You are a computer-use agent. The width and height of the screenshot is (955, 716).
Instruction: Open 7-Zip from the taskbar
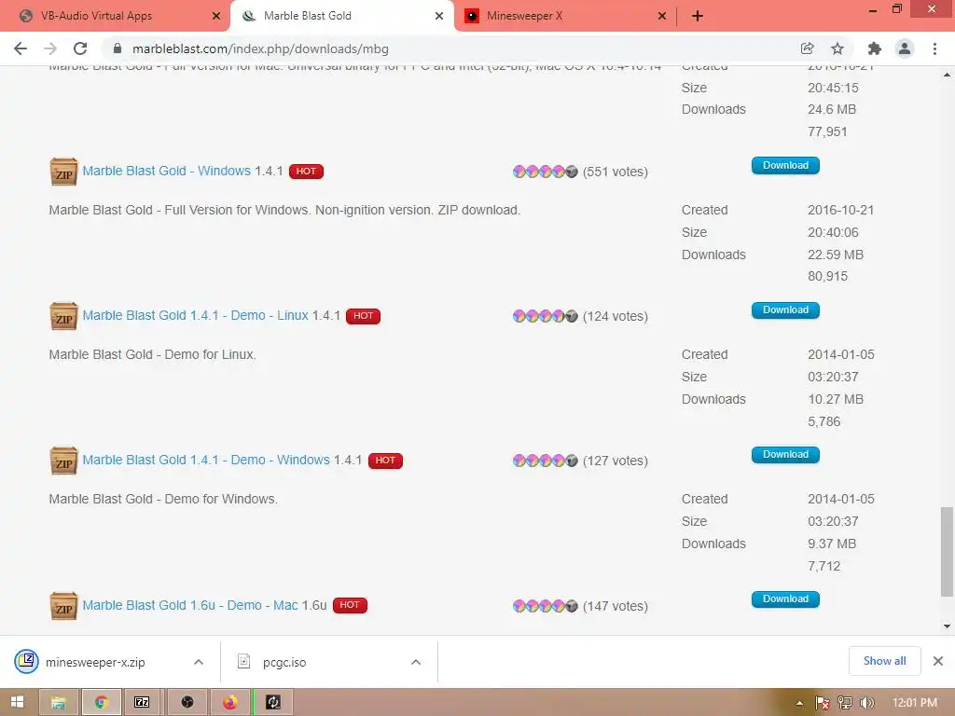coord(143,703)
